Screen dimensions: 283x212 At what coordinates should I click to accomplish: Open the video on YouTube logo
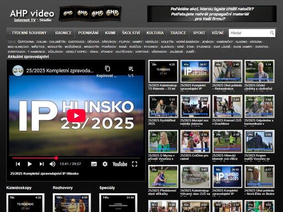coord(120,164)
